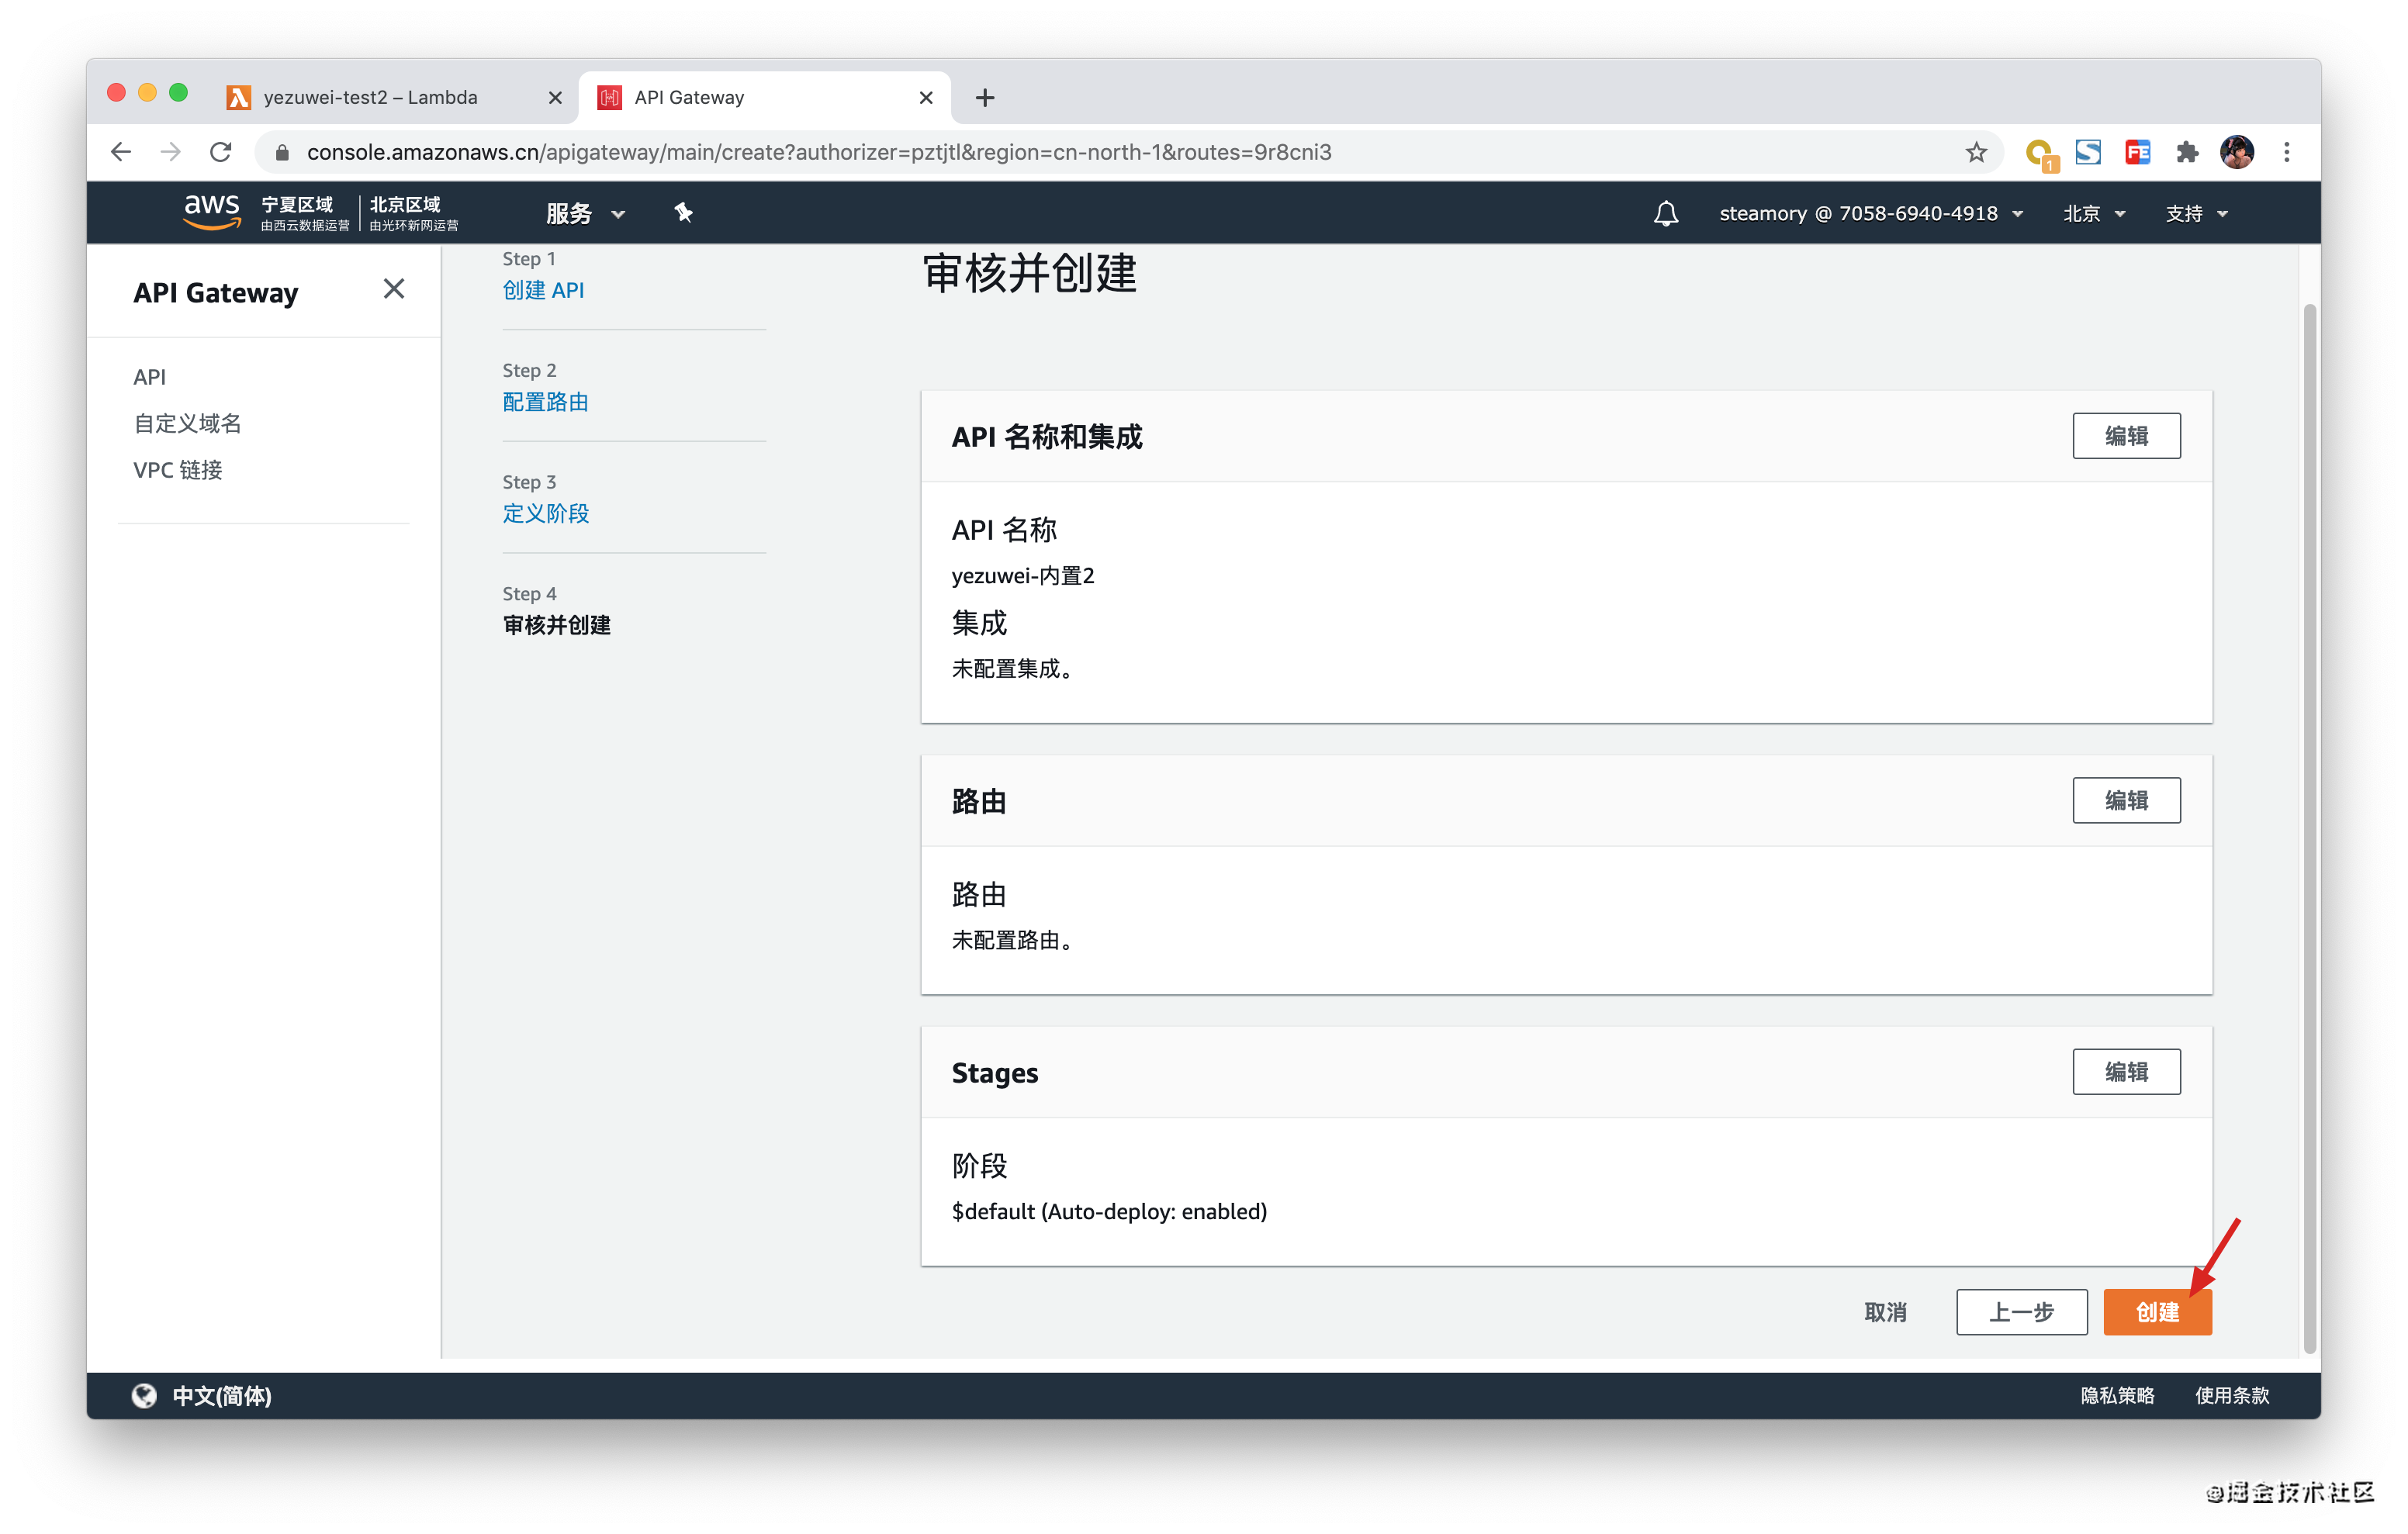Image resolution: width=2408 pixels, height=1534 pixels.
Task: Open Chrome's three-dot menu
Action: tap(2287, 152)
